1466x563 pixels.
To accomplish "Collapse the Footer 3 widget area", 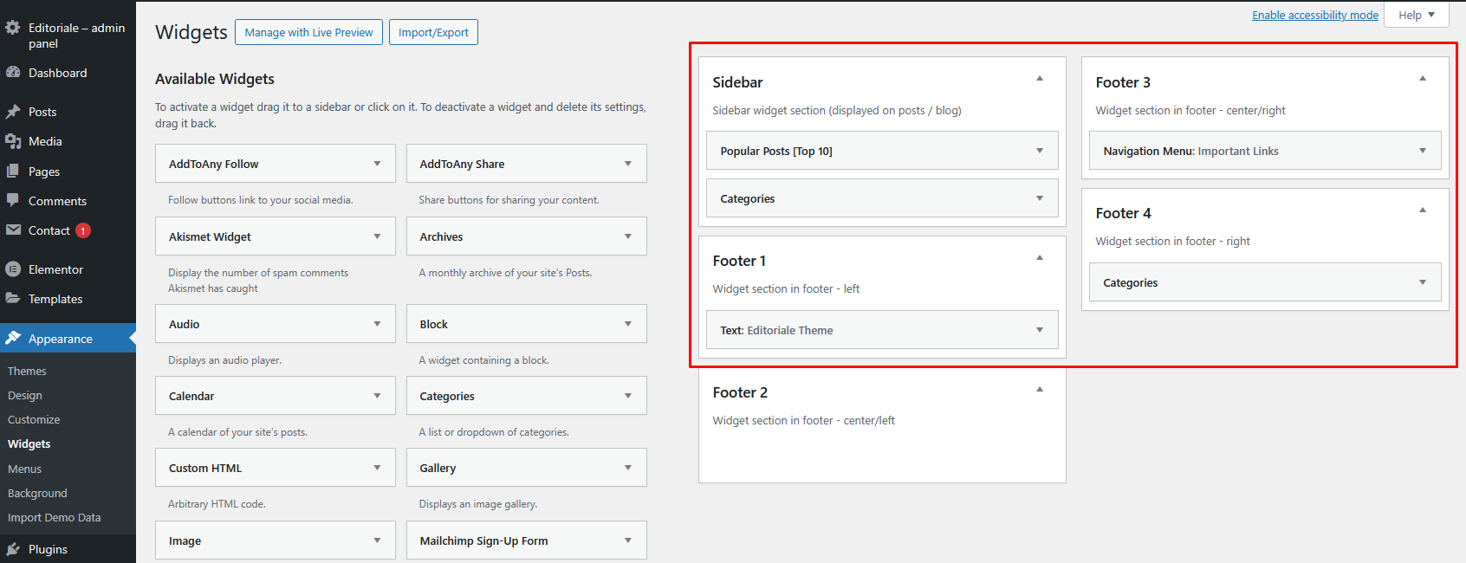I will [x=1423, y=79].
